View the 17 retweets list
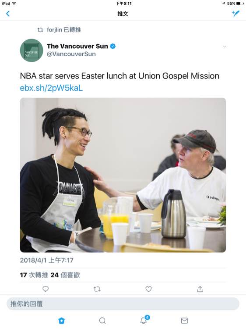The image size is (246, 329). click(x=34, y=275)
